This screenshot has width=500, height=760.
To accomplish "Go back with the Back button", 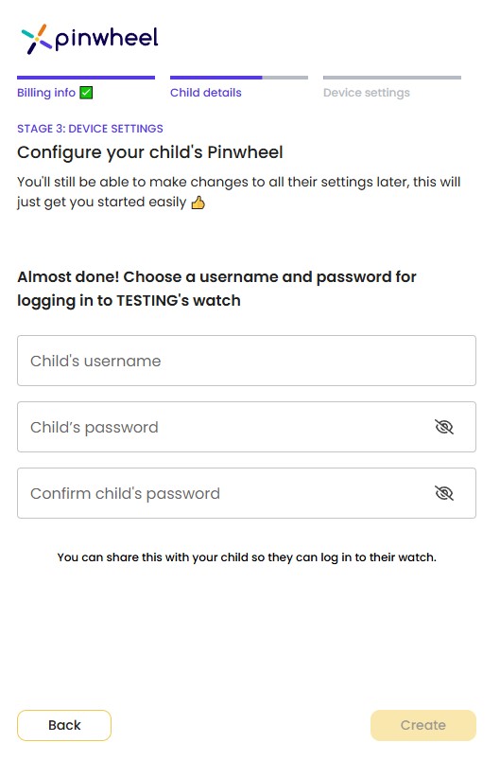I will [64, 726].
